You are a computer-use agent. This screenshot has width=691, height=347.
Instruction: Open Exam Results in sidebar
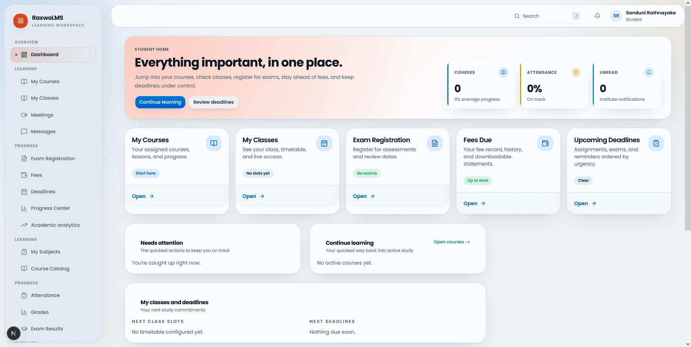pos(53,329)
